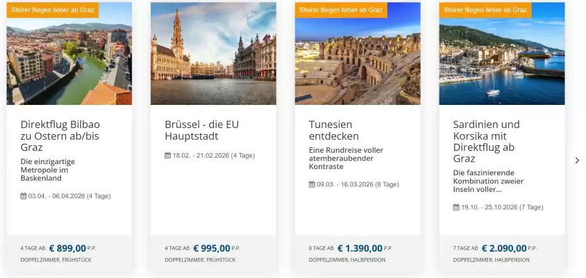Open "Direktflug Bilbao zu Ostern ab/bis Graz" title
This screenshot has width=586, height=278.
(60, 136)
